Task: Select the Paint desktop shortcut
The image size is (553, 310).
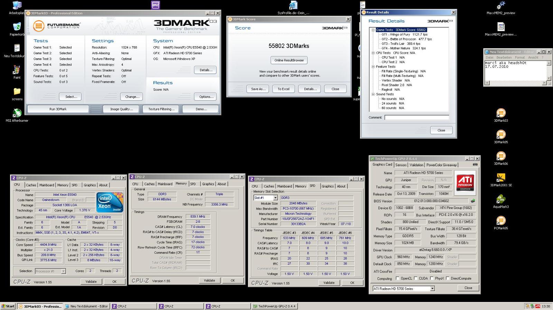Action: tap(17, 69)
